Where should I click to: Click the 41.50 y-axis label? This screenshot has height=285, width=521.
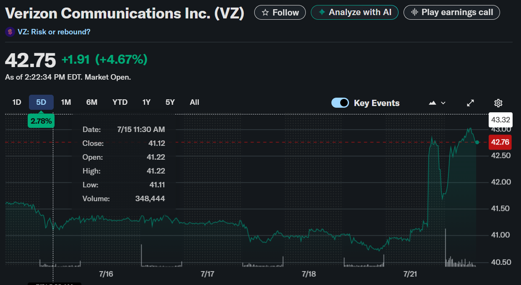(x=500, y=209)
